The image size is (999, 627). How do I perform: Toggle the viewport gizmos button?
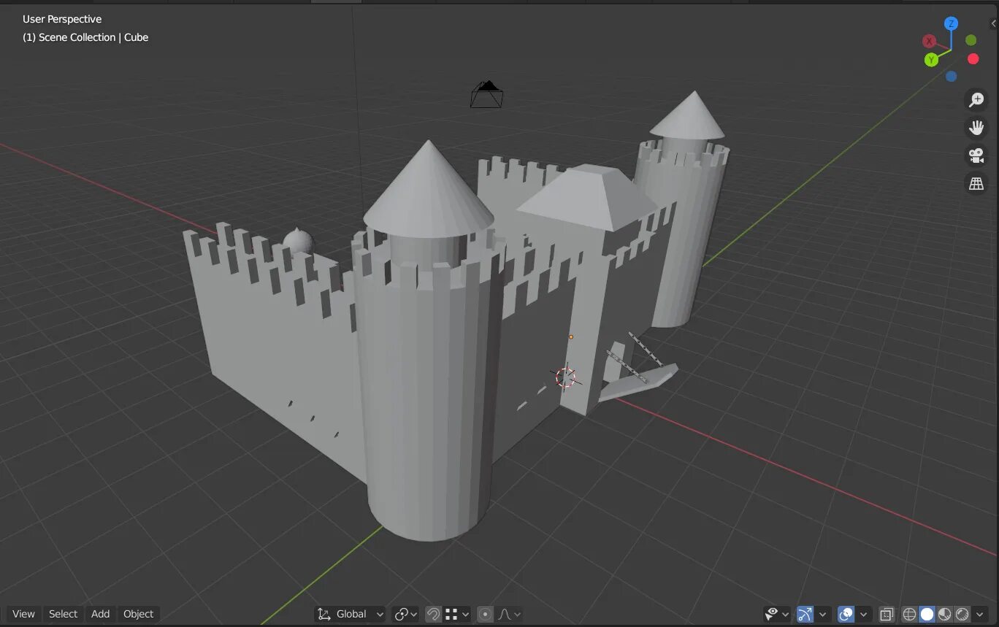coord(805,614)
